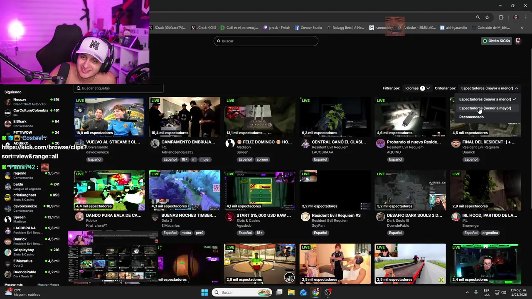This screenshot has height=299, width=532.
Task: Select Espectadores (menor a mayor) option
Action: coord(488,108)
